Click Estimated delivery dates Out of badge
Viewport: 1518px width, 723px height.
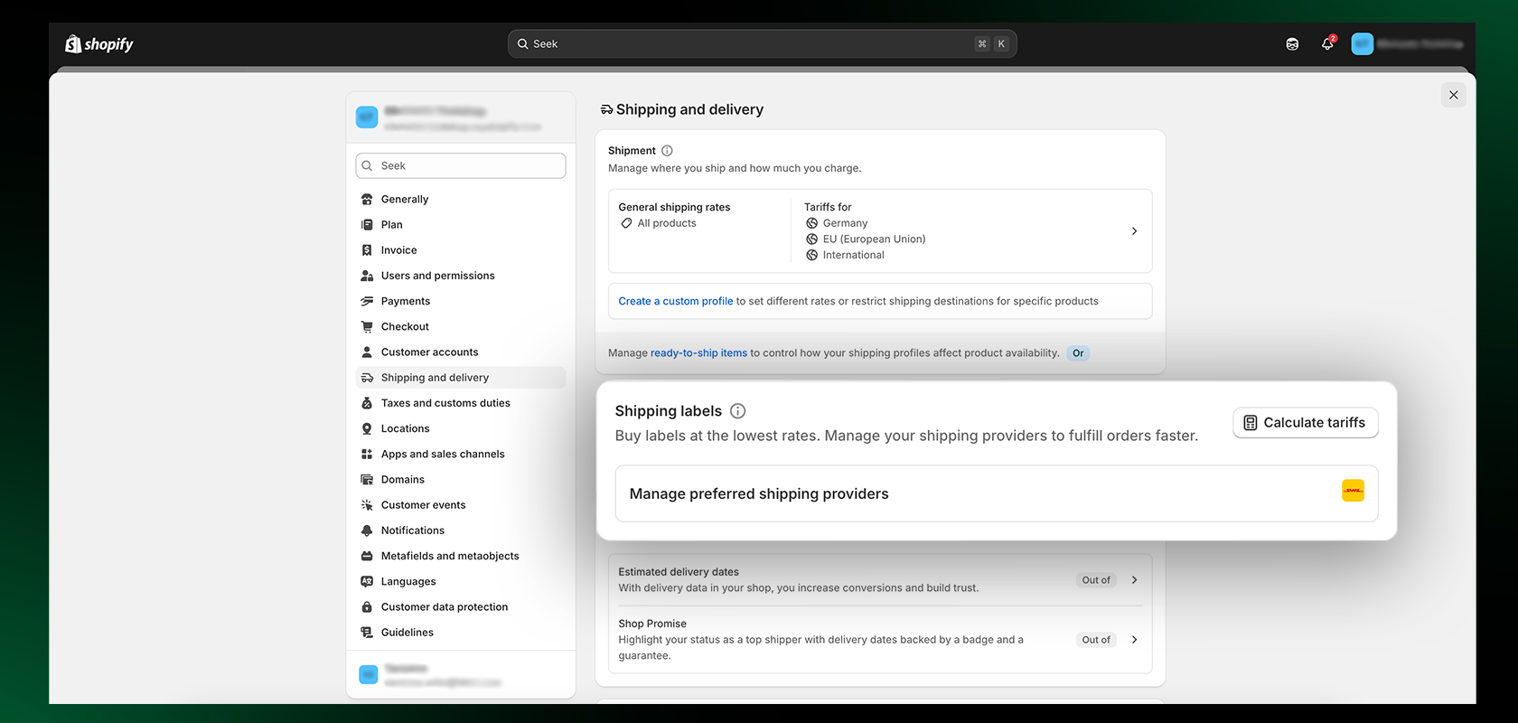tap(1096, 580)
